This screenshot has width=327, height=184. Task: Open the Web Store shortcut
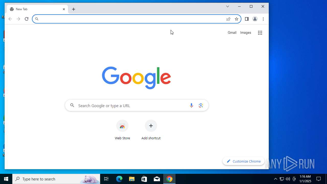coord(122,130)
